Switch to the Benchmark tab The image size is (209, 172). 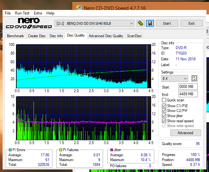coord(16,36)
